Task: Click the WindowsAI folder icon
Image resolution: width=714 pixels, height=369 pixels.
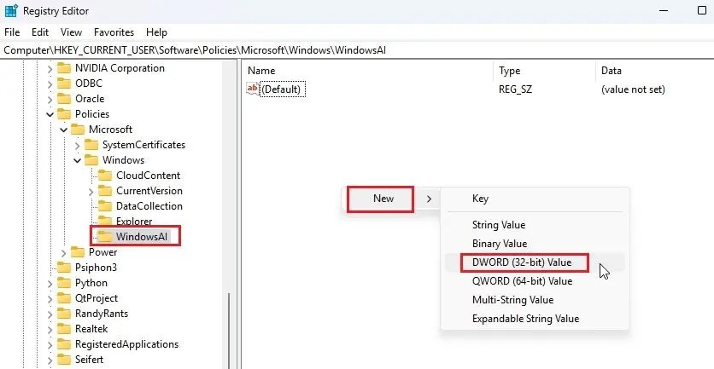Action: click(104, 236)
